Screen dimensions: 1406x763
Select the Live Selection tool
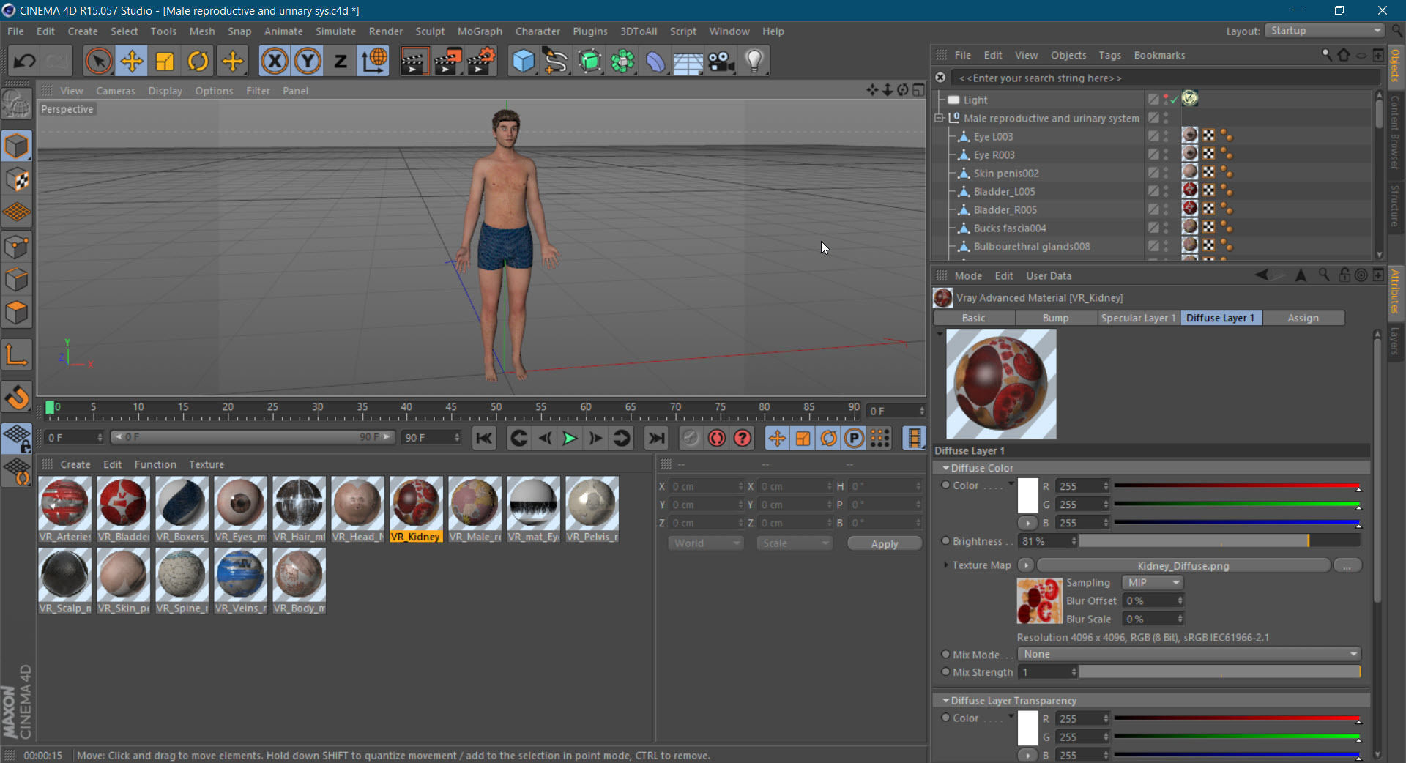[x=98, y=61]
